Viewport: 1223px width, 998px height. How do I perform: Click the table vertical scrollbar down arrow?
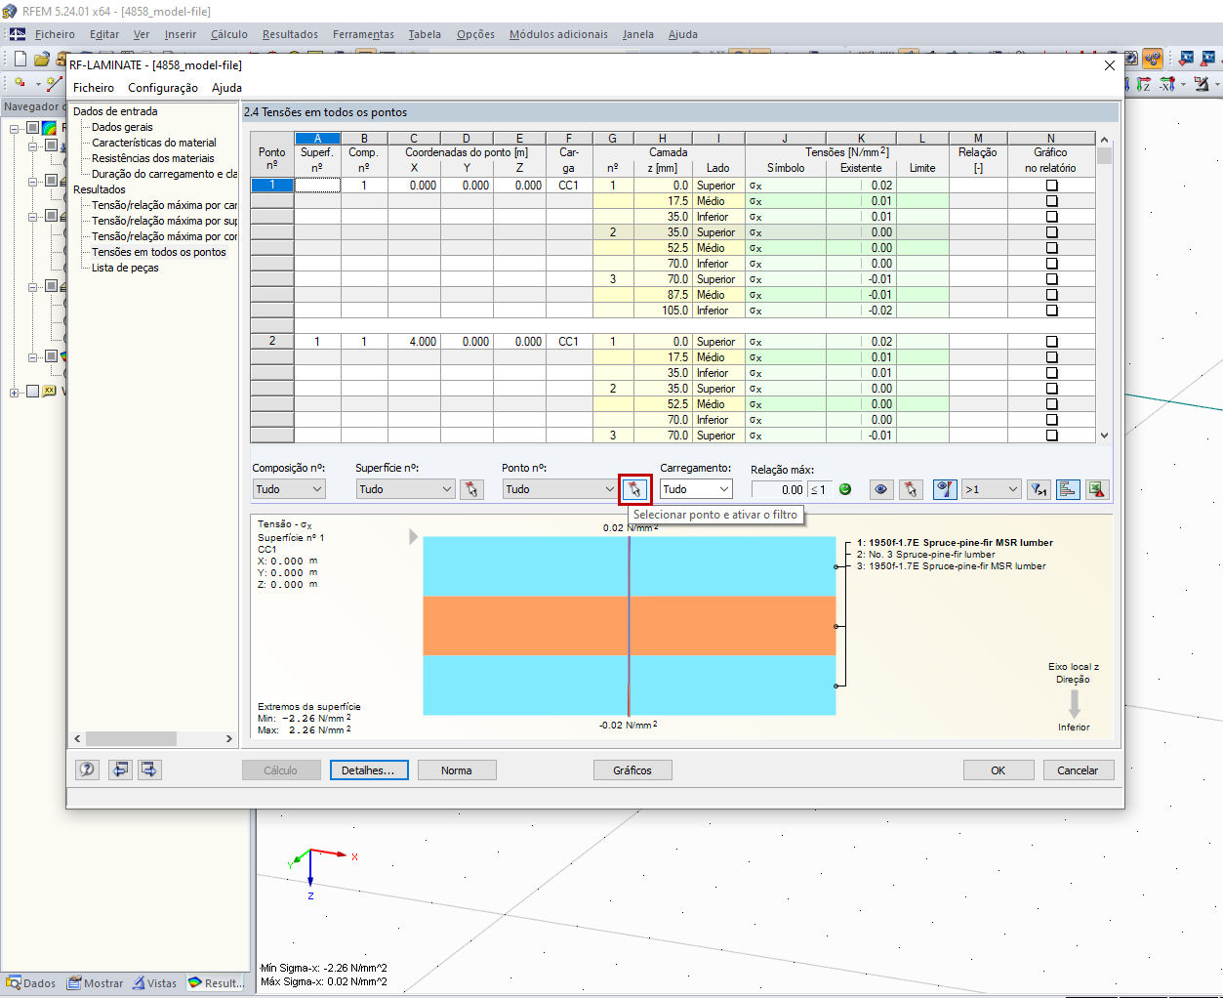pos(1104,436)
